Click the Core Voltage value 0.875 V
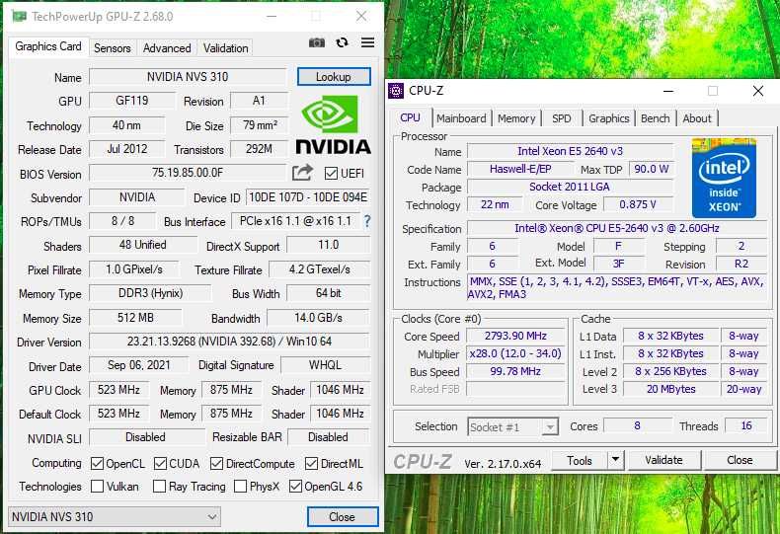 638,204
